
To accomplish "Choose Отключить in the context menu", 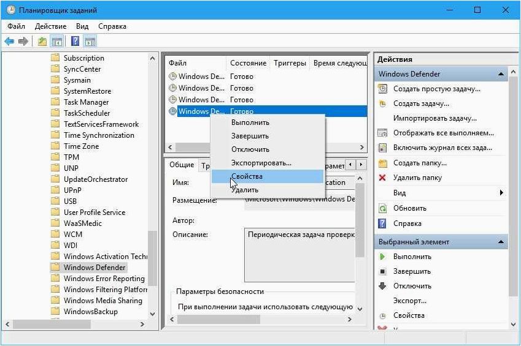I will point(268,149).
